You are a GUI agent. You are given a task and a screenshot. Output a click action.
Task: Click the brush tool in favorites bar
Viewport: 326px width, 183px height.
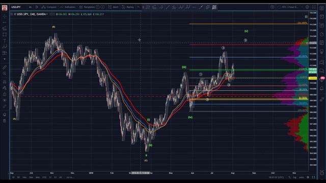pyautogui.click(x=201, y=7)
